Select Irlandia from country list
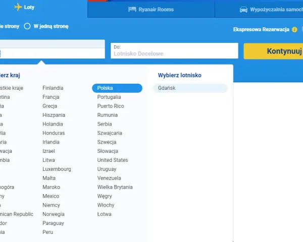The height and width of the screenshot is (242, 303). (51, 142)
